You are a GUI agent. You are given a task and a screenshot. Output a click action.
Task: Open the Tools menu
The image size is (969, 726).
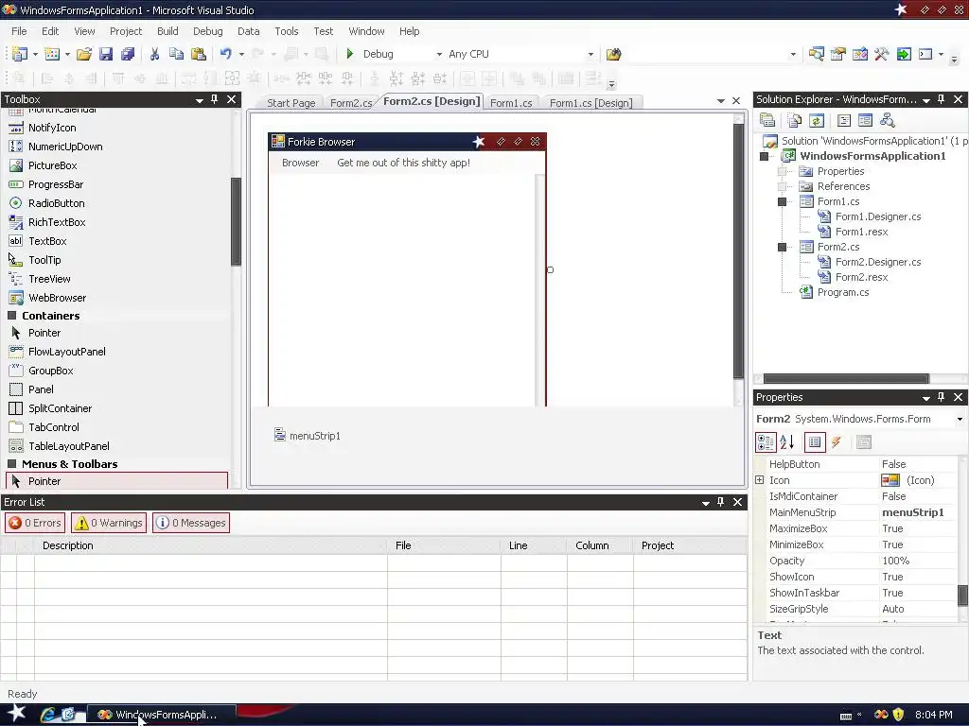point(286,31)
